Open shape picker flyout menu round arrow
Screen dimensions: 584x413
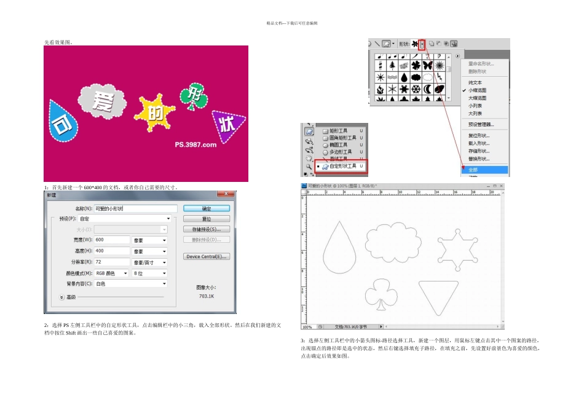[457, 56]
